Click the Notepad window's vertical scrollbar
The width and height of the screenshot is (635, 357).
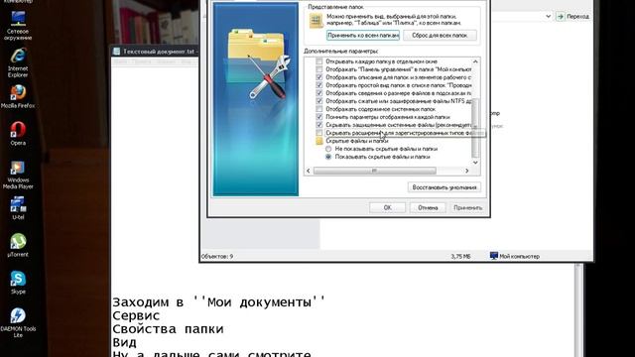pyautogui.click(x=578, y=310)
